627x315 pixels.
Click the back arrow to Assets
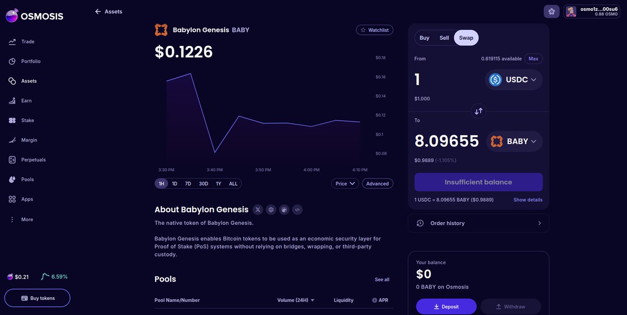point(98,11)
